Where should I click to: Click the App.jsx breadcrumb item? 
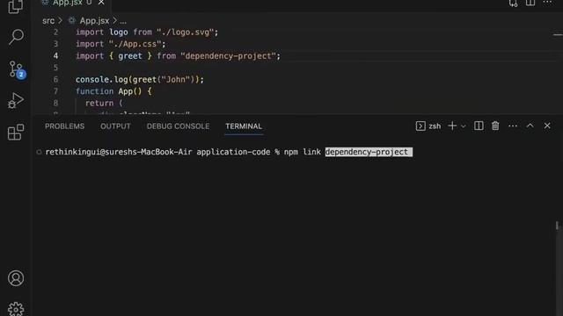click(94, 21)
